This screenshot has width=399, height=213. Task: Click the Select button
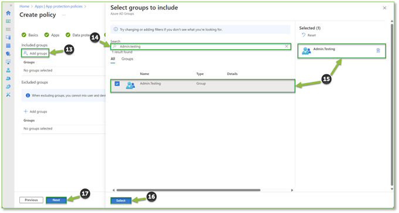(121, 201)
